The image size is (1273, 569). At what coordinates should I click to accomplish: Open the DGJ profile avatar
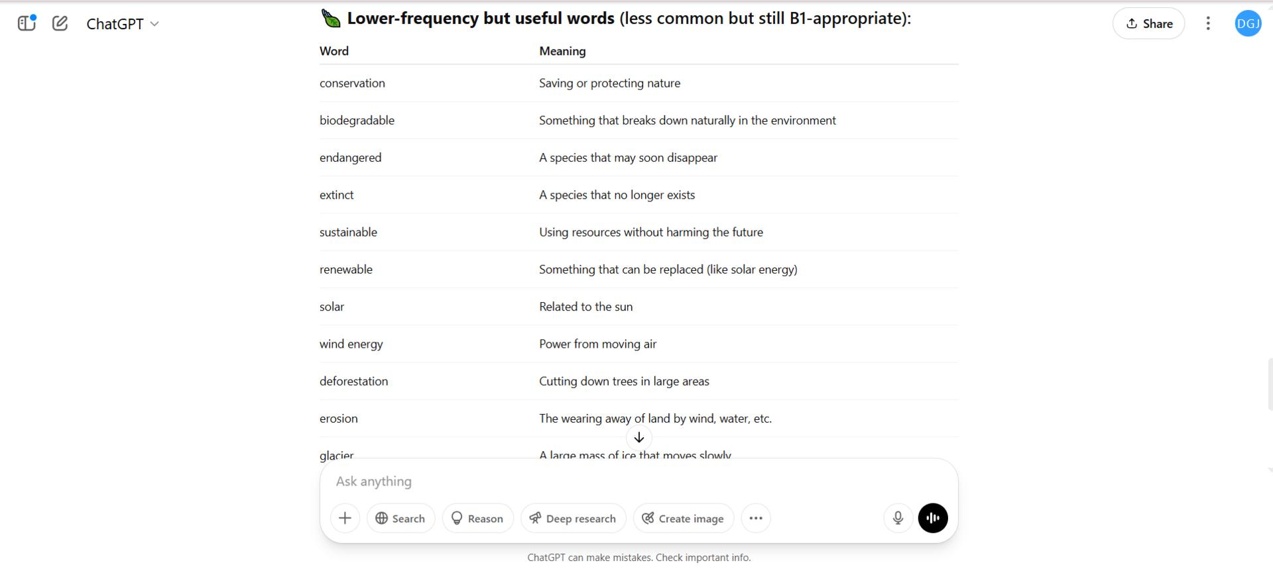[x=1248, y=23]
